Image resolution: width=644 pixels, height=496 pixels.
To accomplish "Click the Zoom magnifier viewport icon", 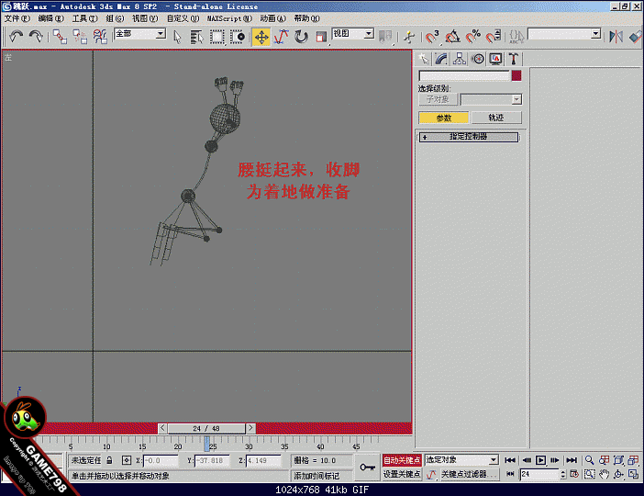I will pos(589,460).
